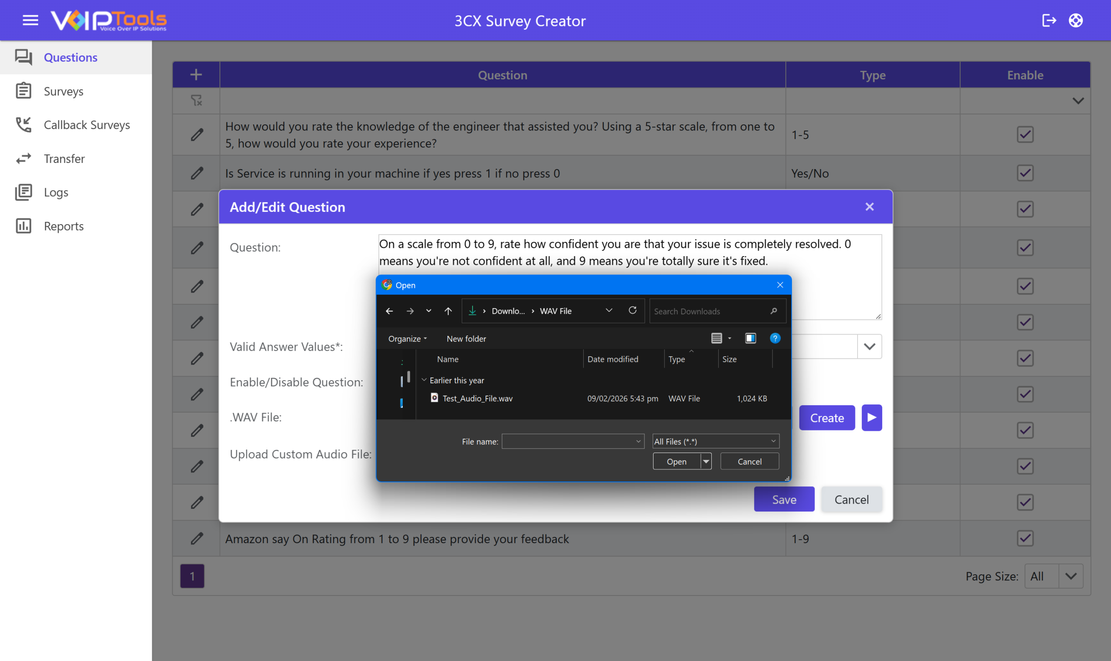Sort files by Date modified column
Viewport: 1111px width, 661px height.
point(612,359)
